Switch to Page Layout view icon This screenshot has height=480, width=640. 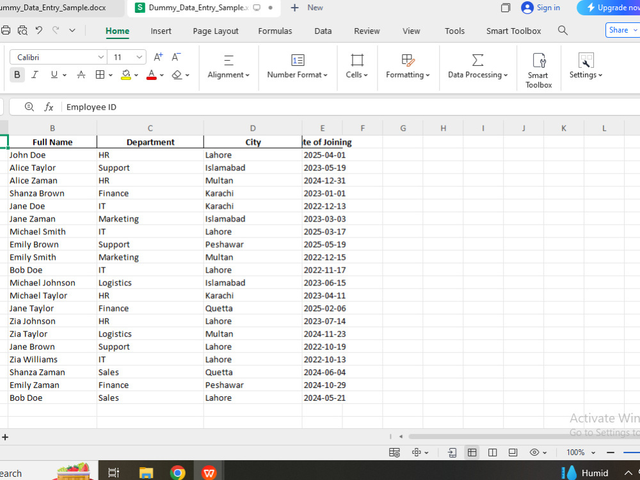[513, 452]
